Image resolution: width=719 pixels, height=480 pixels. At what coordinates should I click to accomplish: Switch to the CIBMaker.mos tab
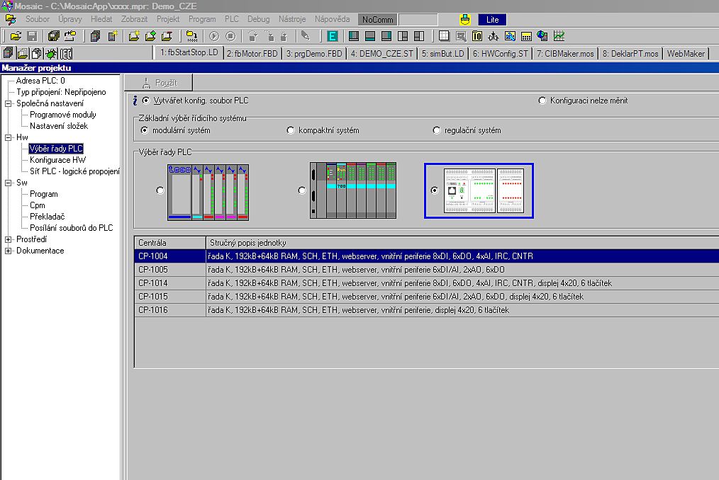point(564,53)
